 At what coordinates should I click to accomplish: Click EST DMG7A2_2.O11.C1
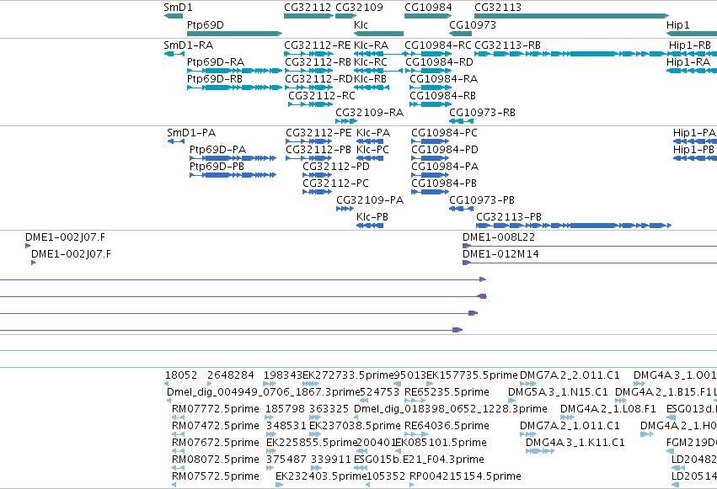pyautogui.click(x=570, y=375)
